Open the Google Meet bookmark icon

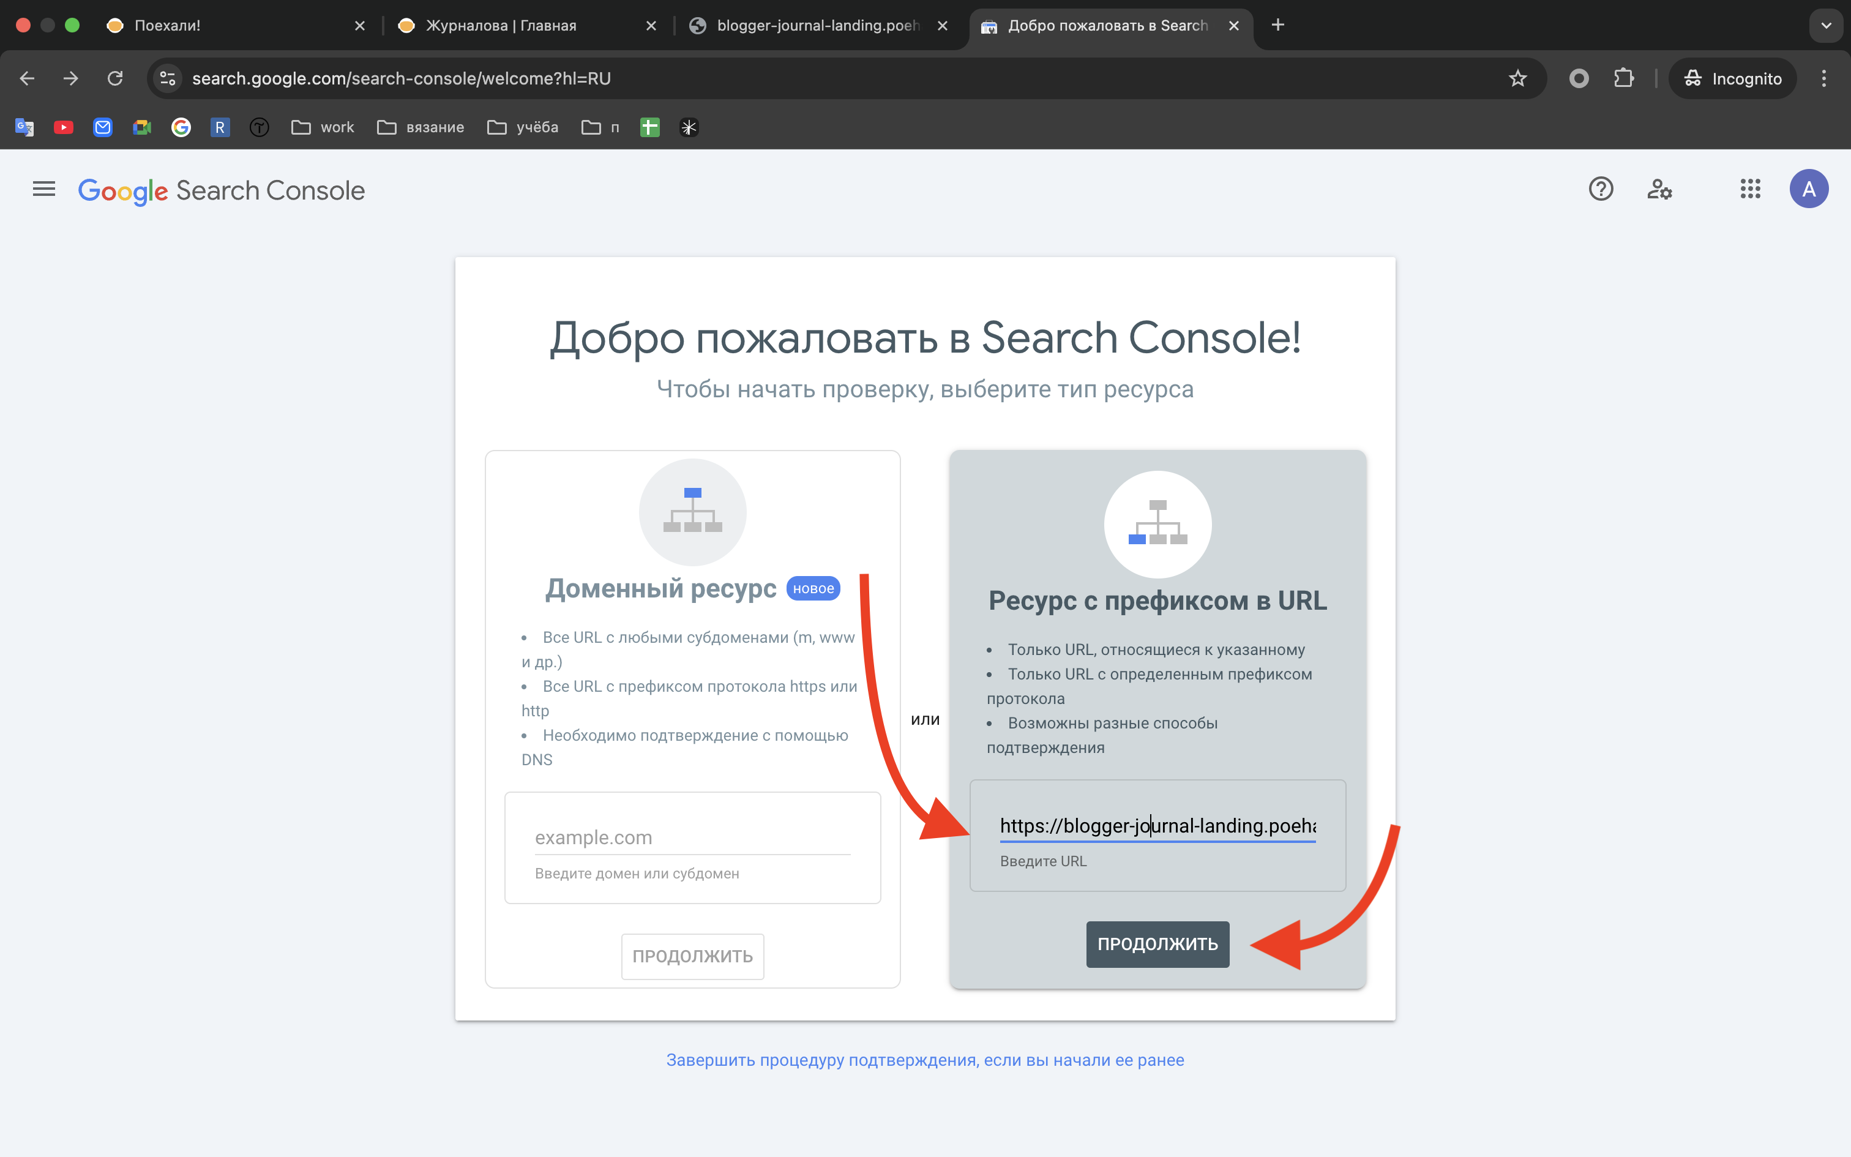click(x=141, y=127)
